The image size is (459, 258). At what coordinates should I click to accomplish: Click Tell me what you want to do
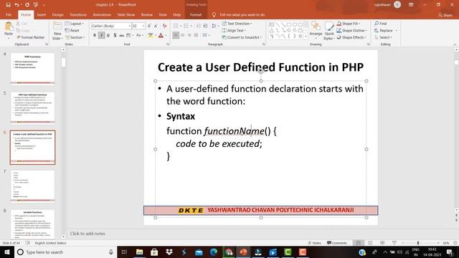point(239,14)
